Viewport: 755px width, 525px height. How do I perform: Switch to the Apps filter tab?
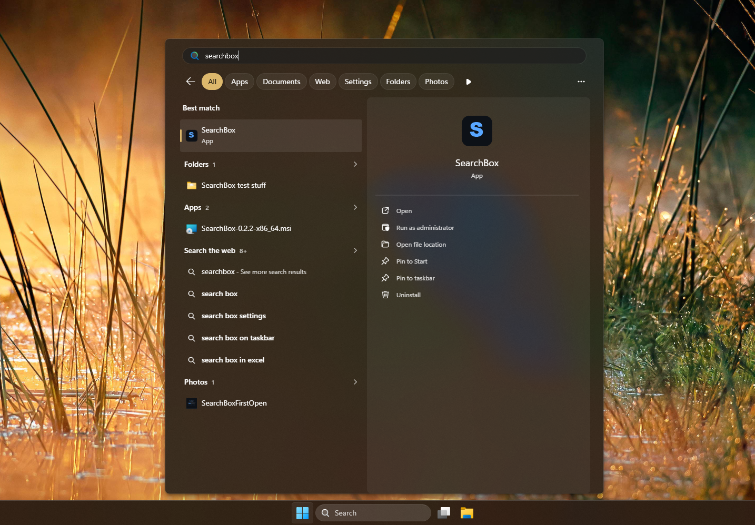(240, 82)
